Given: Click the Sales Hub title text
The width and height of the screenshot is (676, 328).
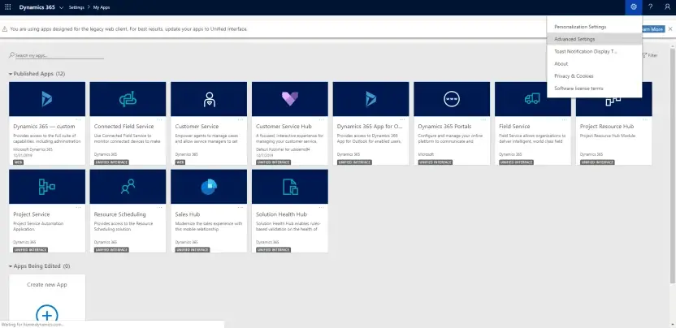Looking at the screenshot, I should (188, 214).
